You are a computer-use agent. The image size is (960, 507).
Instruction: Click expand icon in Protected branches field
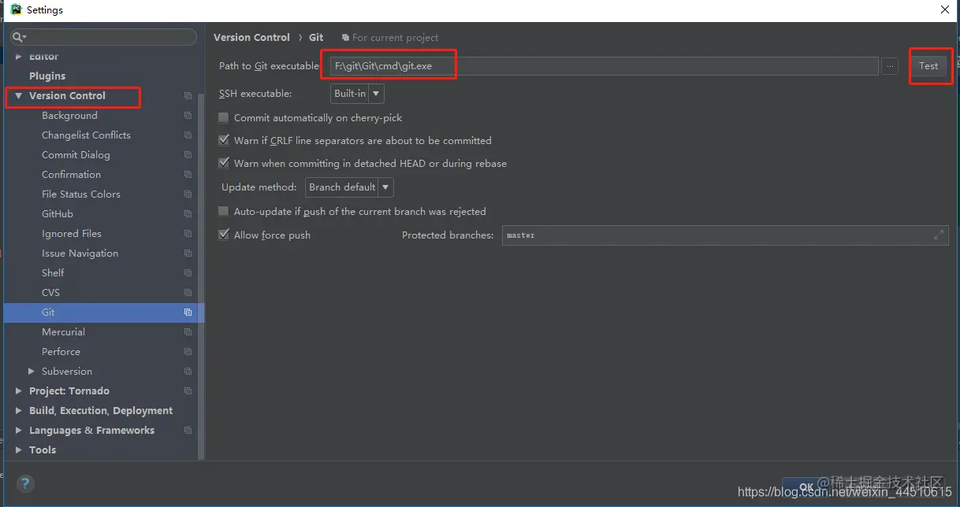[x=938, y=235]
